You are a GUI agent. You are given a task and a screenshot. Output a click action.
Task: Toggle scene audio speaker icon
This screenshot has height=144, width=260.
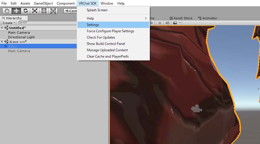(x=167, y=23)
